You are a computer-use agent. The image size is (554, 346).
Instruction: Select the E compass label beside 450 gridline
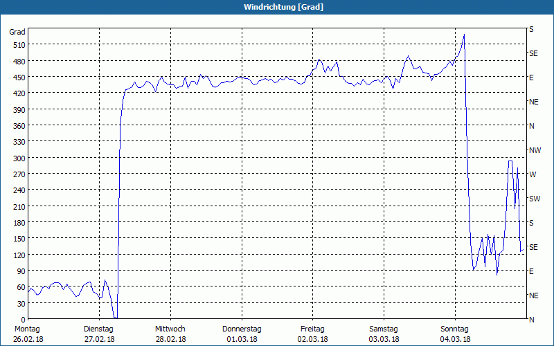coord(531,78)
